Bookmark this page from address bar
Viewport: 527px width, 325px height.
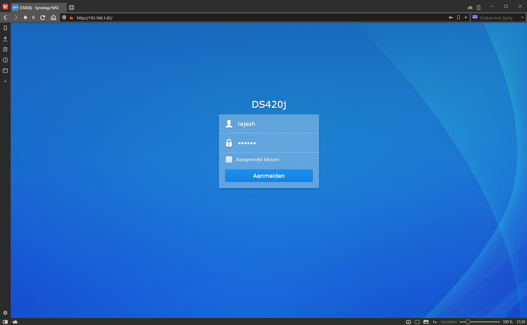459,17
